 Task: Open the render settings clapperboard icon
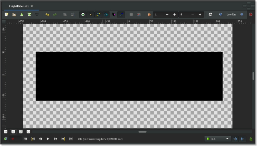[x=65, y=14]
